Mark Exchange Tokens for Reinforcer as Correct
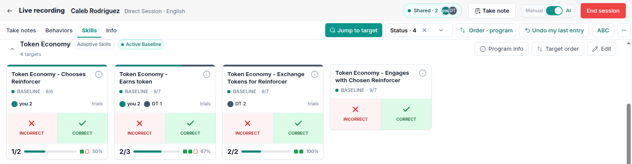This screenshot has width=632, height=164. tap(298, 128)
